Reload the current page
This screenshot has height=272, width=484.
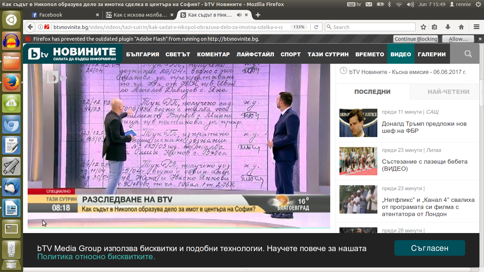pos(316,27)
